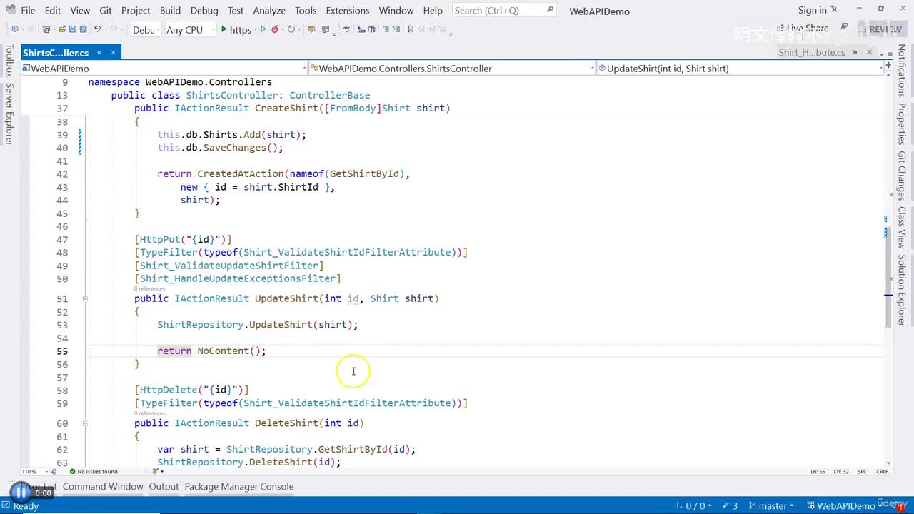Image resolution: width=914 pixels, height=514 pixels.
Task: Open the Class View side panel
Action: click(902, 228)
